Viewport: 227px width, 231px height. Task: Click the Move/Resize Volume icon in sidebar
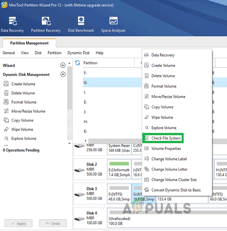(6, 111)
